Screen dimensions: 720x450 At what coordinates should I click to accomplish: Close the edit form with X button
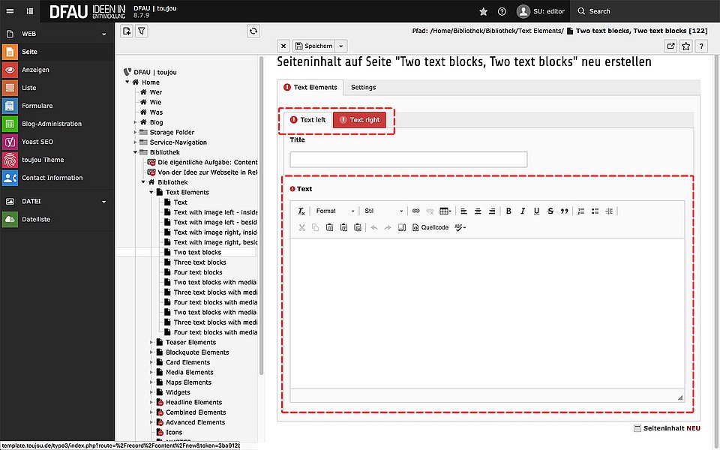pos(283,46)
